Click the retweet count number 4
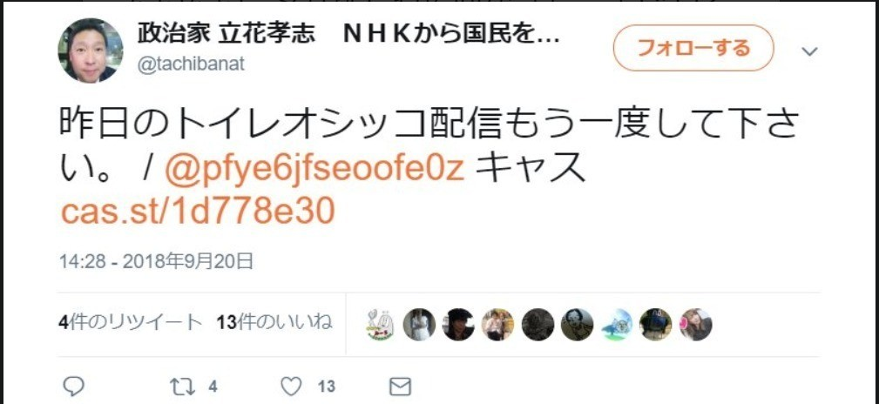The image size is (879, 404). (213, 387)
